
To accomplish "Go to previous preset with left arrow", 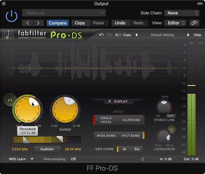I will (28, 23).
